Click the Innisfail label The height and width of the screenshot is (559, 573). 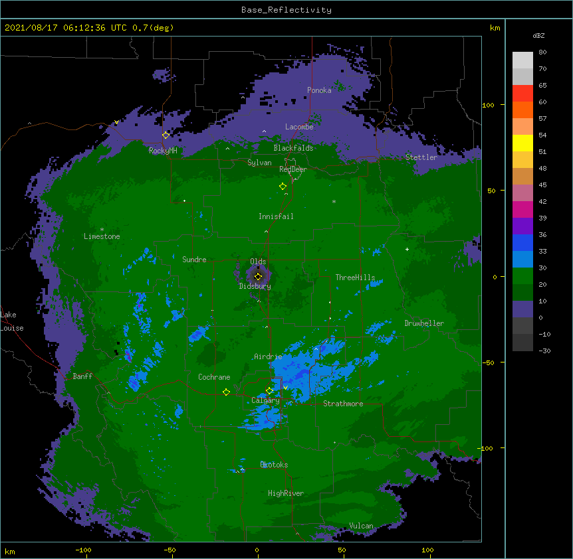pos(276,216)
